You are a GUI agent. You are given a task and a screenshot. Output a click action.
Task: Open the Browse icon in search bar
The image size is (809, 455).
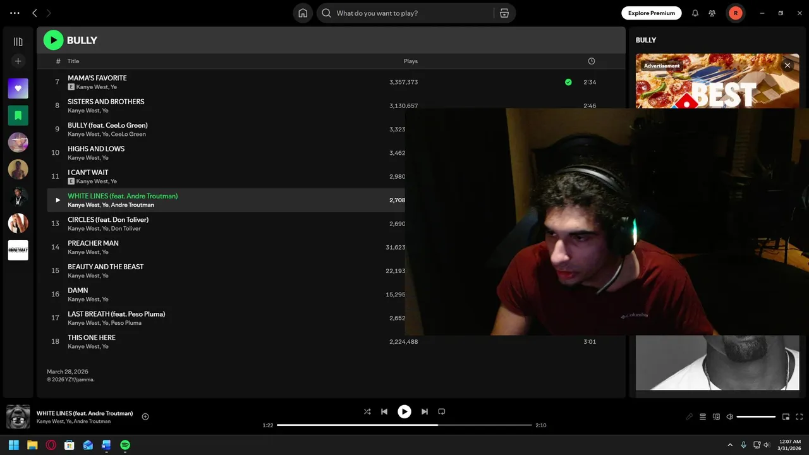[504, 13]
